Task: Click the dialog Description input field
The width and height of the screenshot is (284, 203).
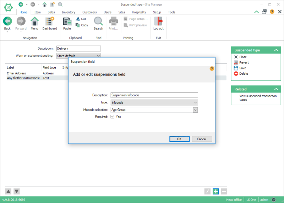Action: 154,95
